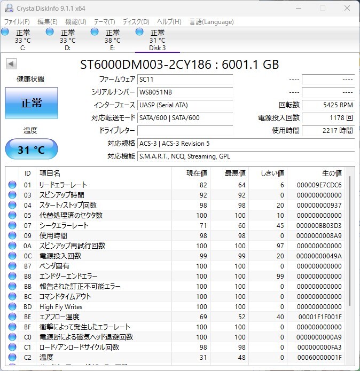360x371 pixels.
Task: Click the S.M.A.R.T., NCQ features field
Action: click(246, 156)
